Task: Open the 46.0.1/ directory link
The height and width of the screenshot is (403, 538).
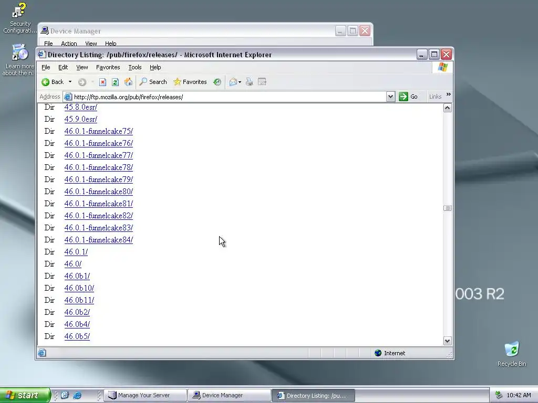Action: click(76, 252)
